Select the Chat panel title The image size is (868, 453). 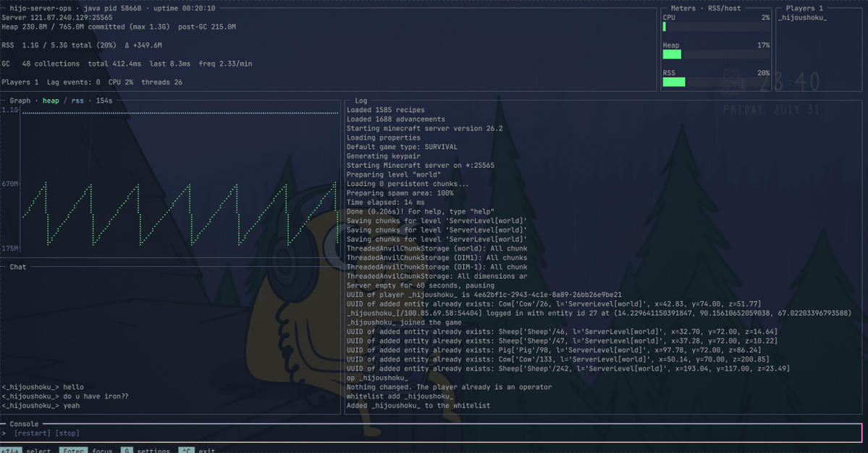17,266
